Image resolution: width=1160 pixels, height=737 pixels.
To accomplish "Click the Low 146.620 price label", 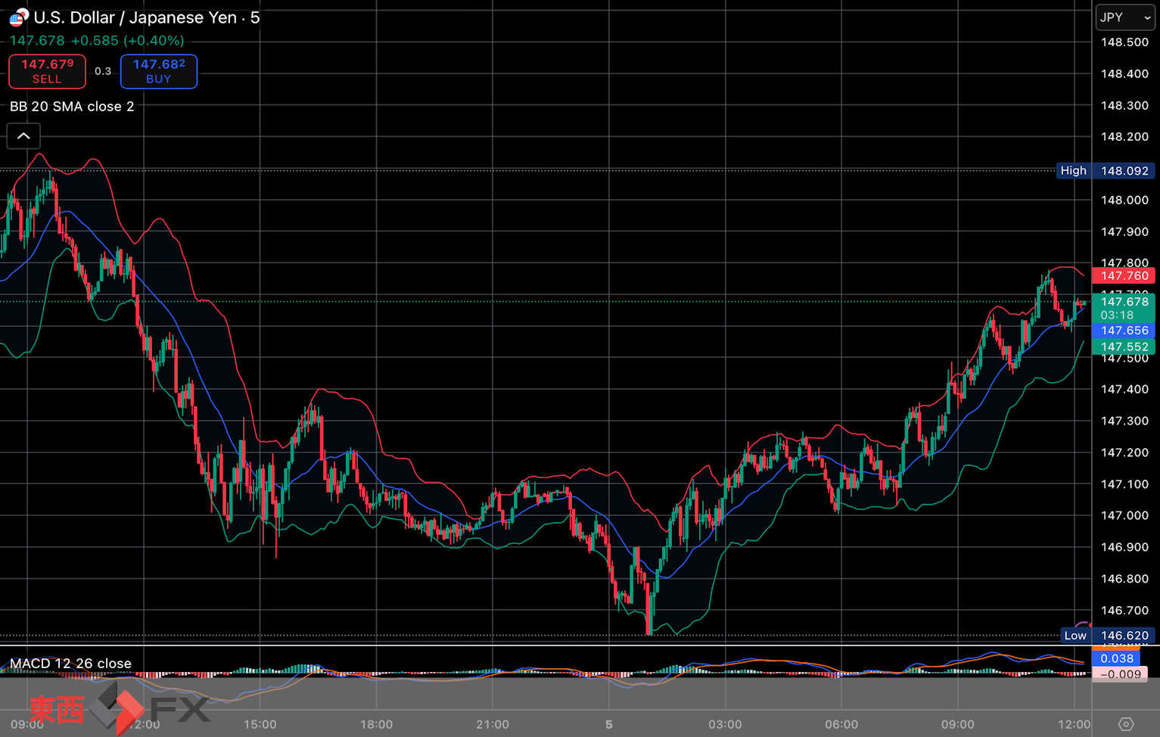I will tap(1107, 636).
